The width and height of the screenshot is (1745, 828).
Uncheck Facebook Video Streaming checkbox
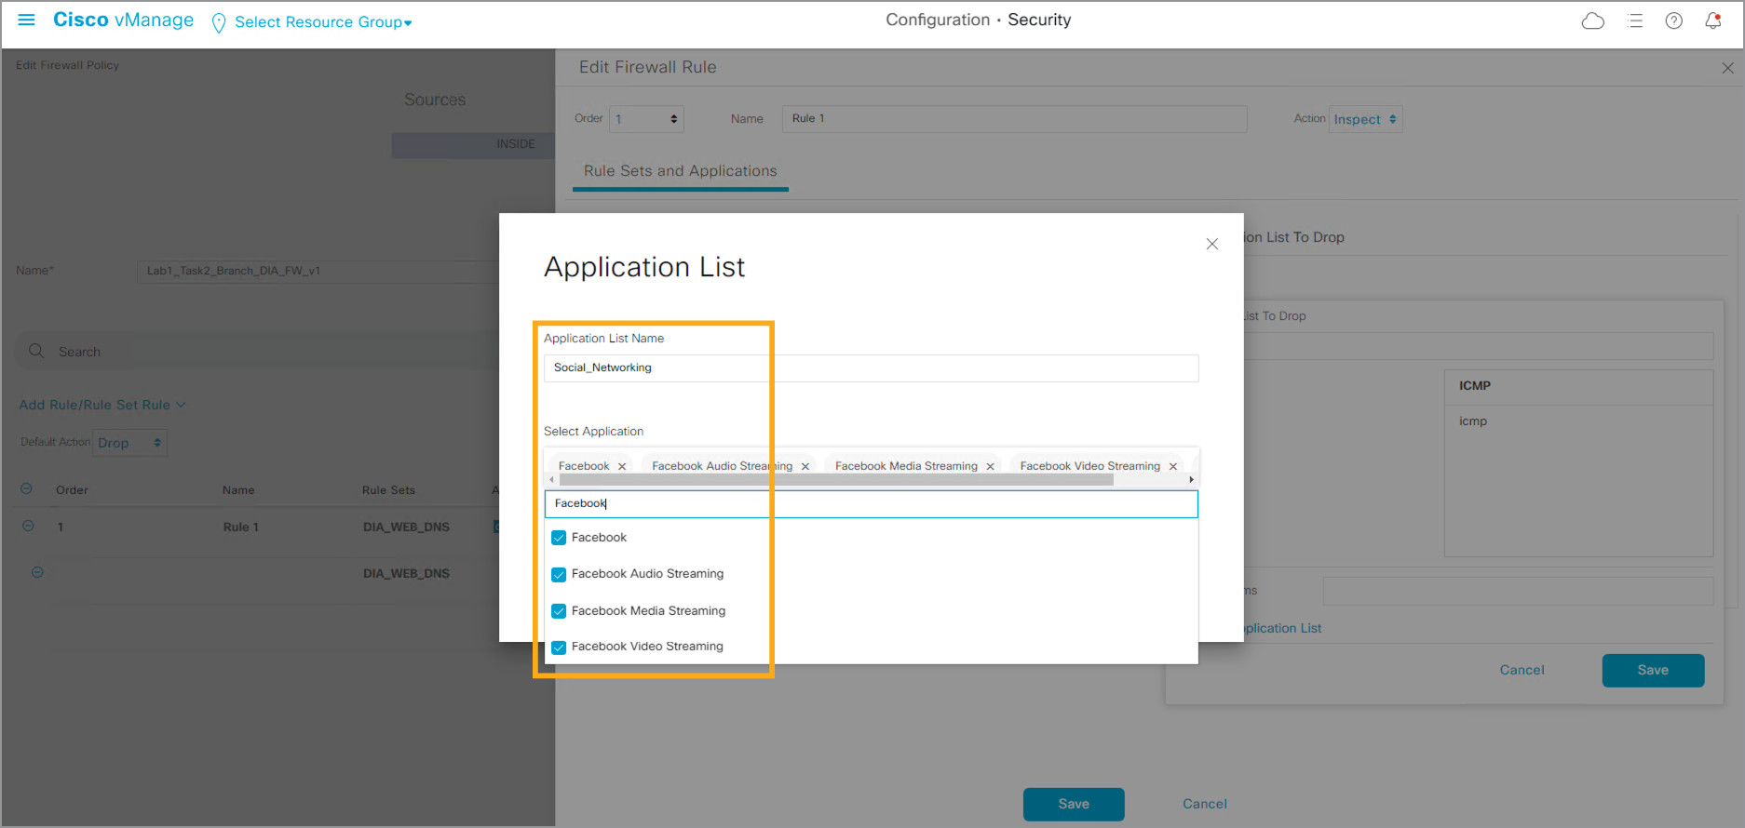[x=559, y=648]
